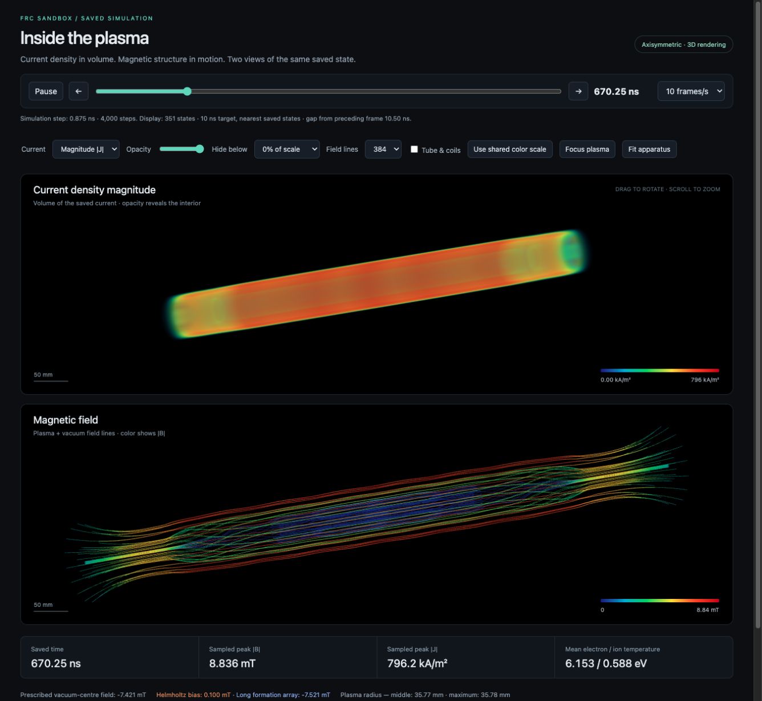The width and height of the screenshot is (762, 701).
Task: Click the 8.84 mT scale maximum label
Action: point(707,610)
